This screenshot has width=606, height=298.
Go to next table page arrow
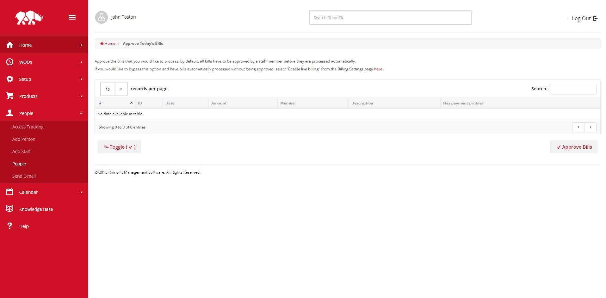point(590,127)
